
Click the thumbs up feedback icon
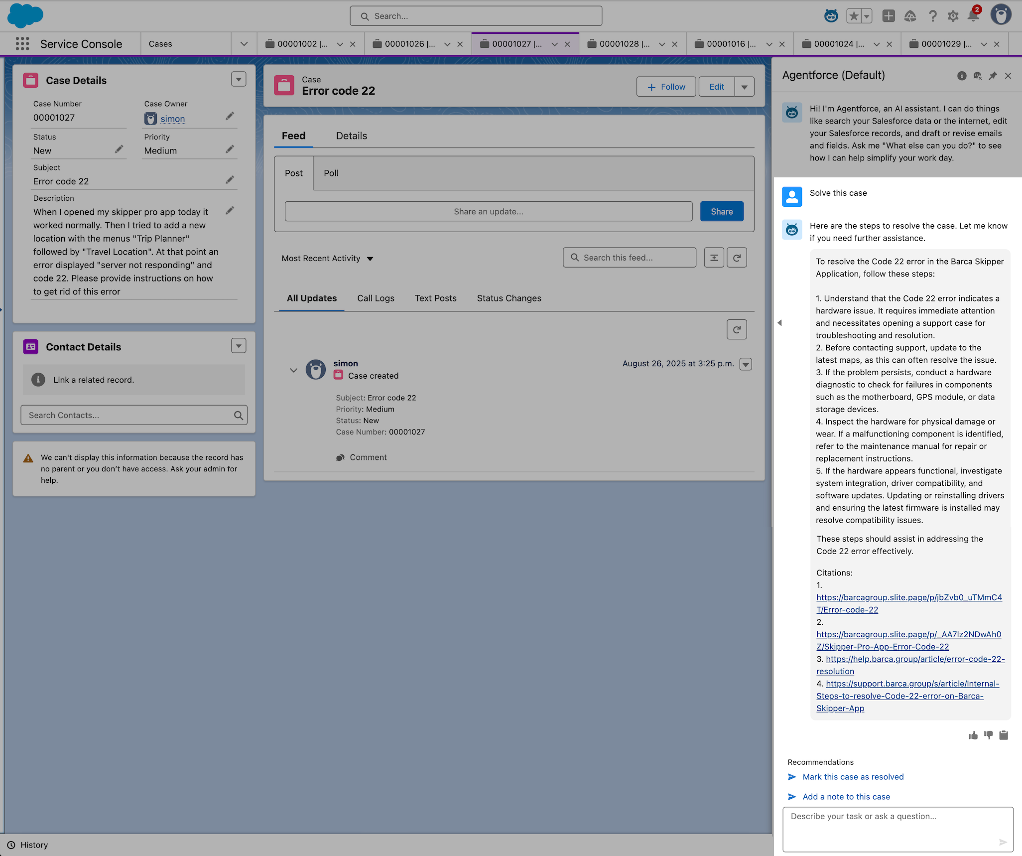point(973,735)
